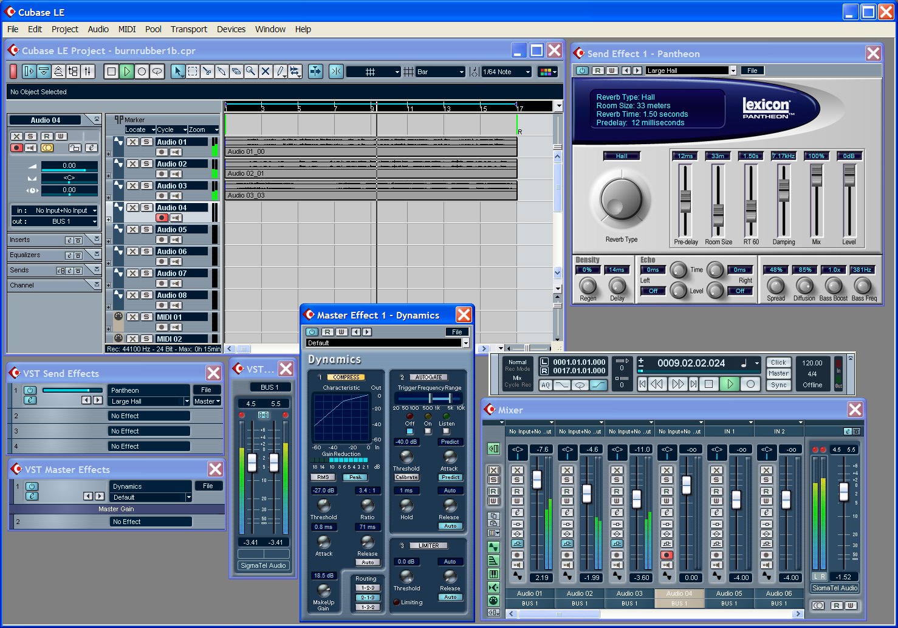This screenshot has height=628, width=898.
Task: Toggle Dynamics plugin power button
Action: [x=312, y=332]
